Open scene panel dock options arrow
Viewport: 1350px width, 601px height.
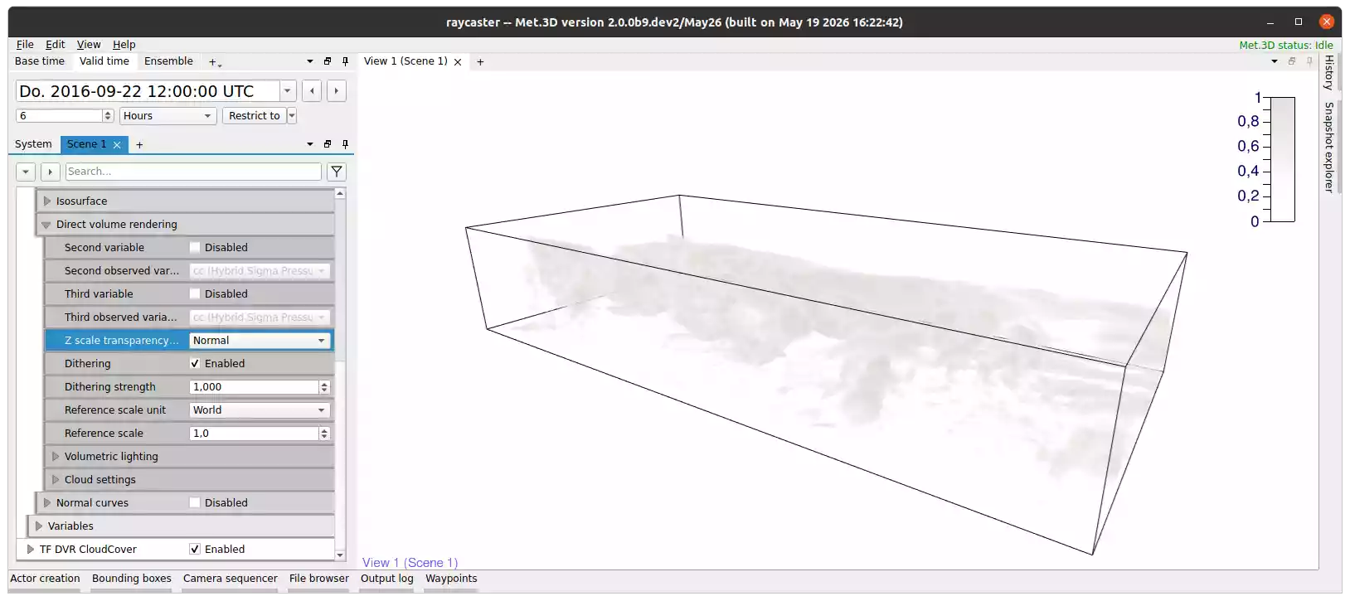(x=310, y=144)
